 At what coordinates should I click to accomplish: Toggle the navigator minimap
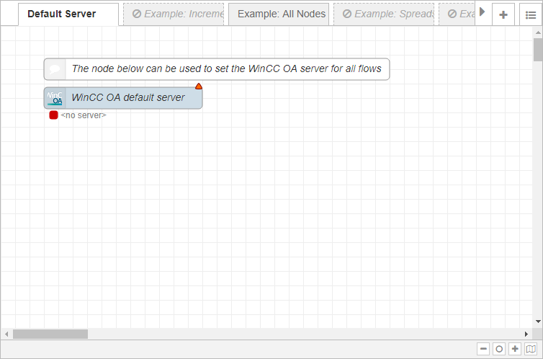[x=531, y=349]
